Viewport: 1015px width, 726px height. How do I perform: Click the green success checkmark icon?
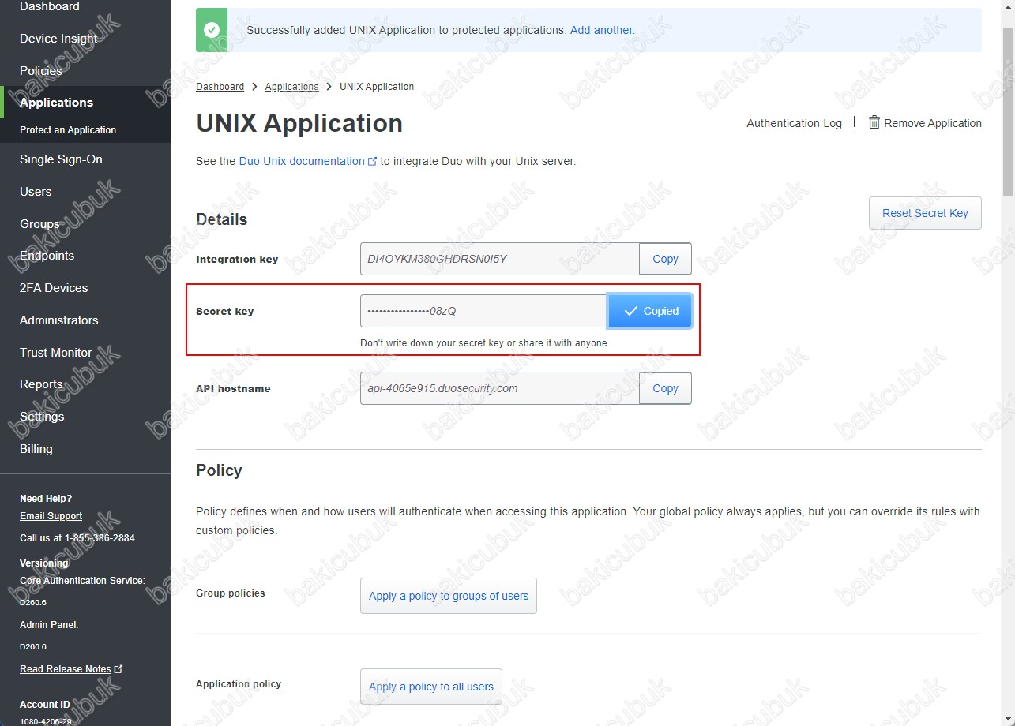(212, 30)
